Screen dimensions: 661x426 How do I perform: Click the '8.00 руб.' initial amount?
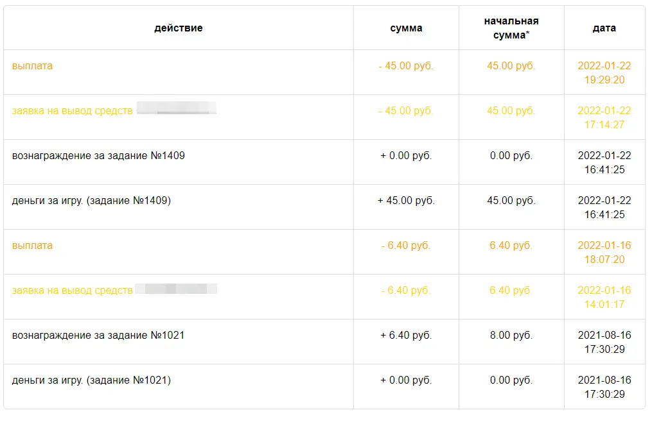point(511,336)
